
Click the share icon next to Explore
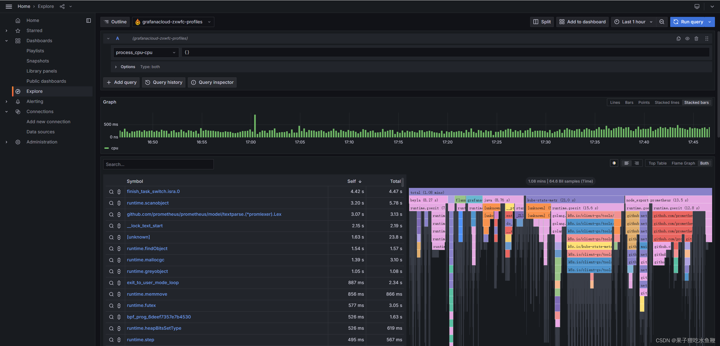click(x=62, y=6)
